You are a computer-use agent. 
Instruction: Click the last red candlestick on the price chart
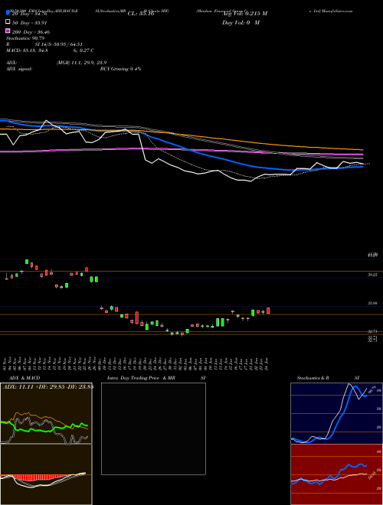[x=268, y=311]
